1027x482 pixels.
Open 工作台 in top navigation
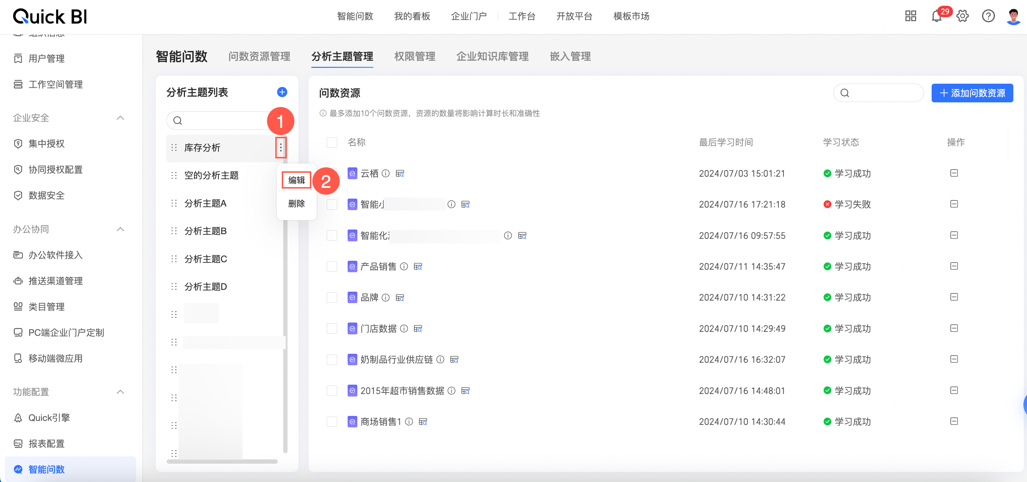point(522,16)
